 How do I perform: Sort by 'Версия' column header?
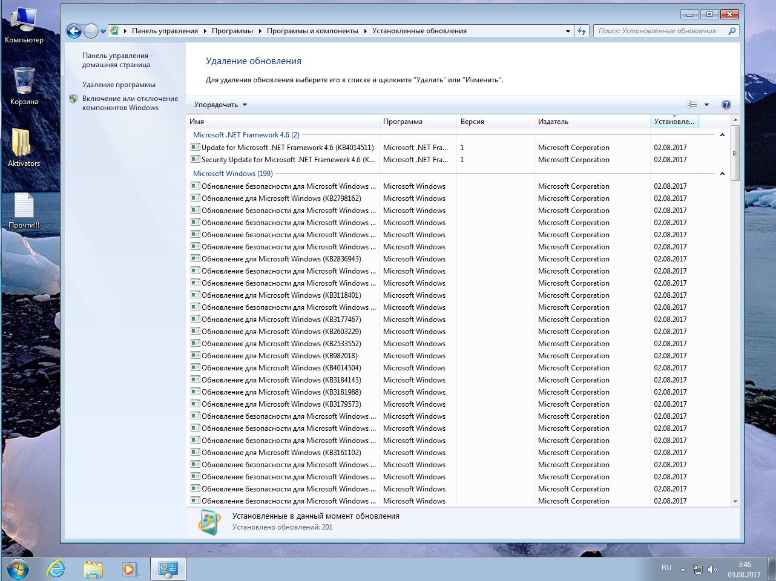[495, 122]
